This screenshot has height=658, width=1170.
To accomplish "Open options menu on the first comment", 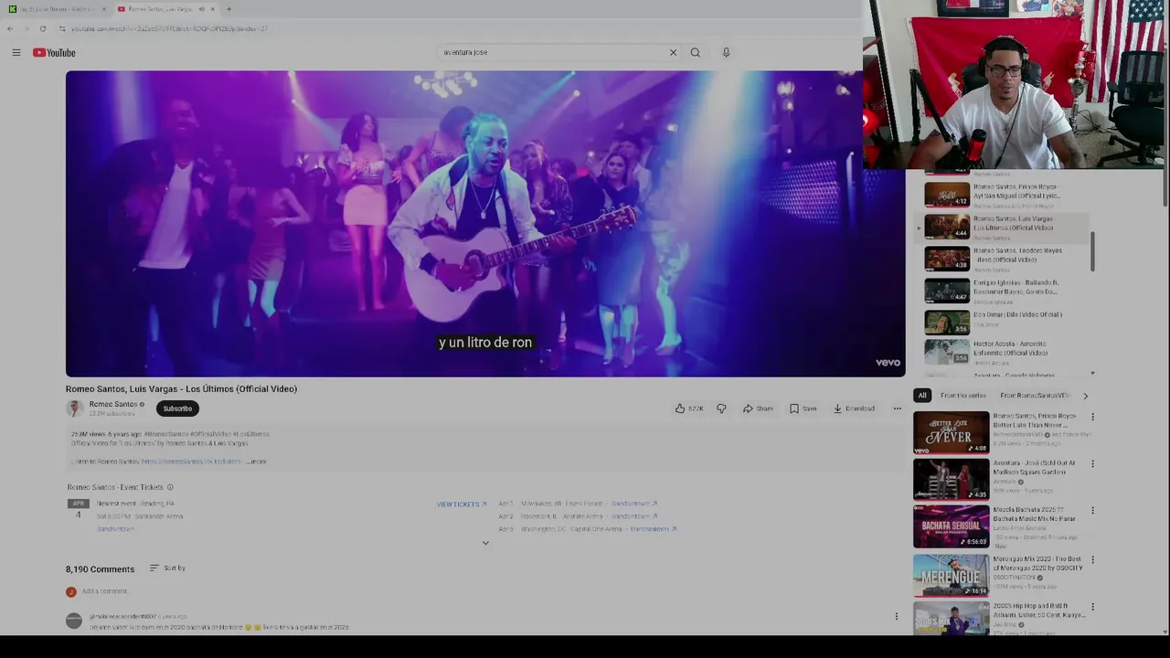I will [896, 616].
